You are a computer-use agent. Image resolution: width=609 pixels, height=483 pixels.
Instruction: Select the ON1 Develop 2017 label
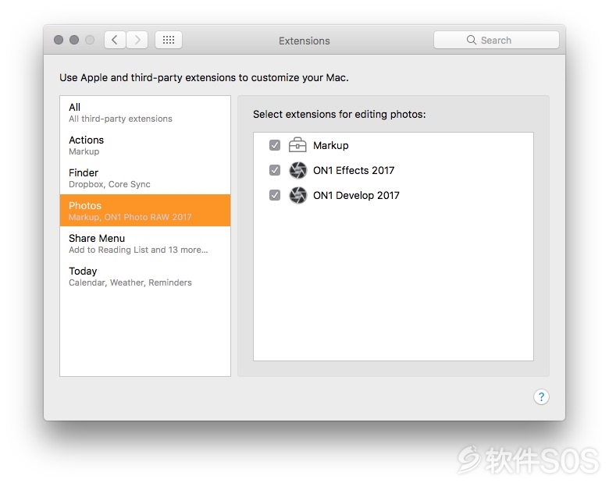[x=356, y=195]
